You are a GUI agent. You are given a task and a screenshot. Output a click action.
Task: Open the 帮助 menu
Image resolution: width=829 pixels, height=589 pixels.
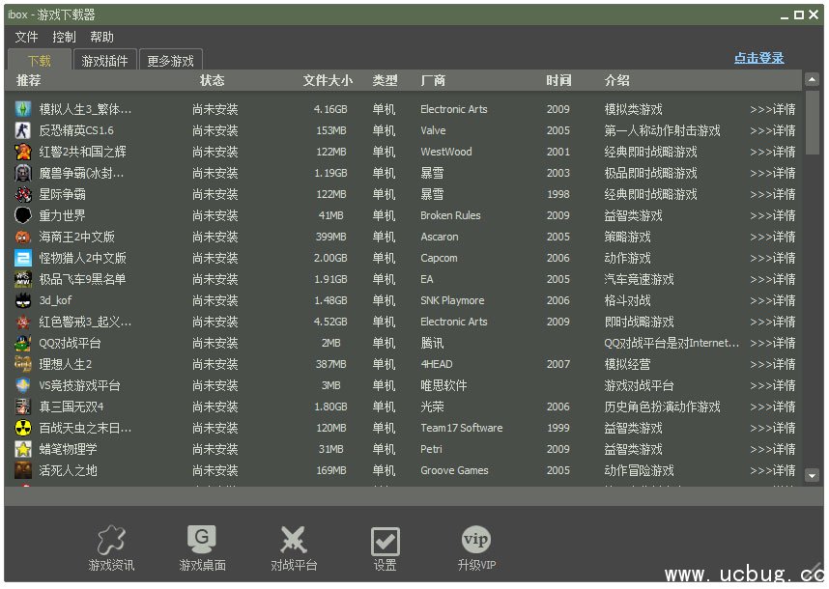[x=101, y=37]
